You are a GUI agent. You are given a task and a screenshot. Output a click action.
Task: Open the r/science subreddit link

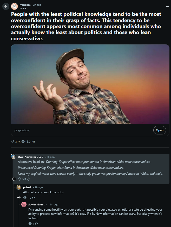(25, 5)
